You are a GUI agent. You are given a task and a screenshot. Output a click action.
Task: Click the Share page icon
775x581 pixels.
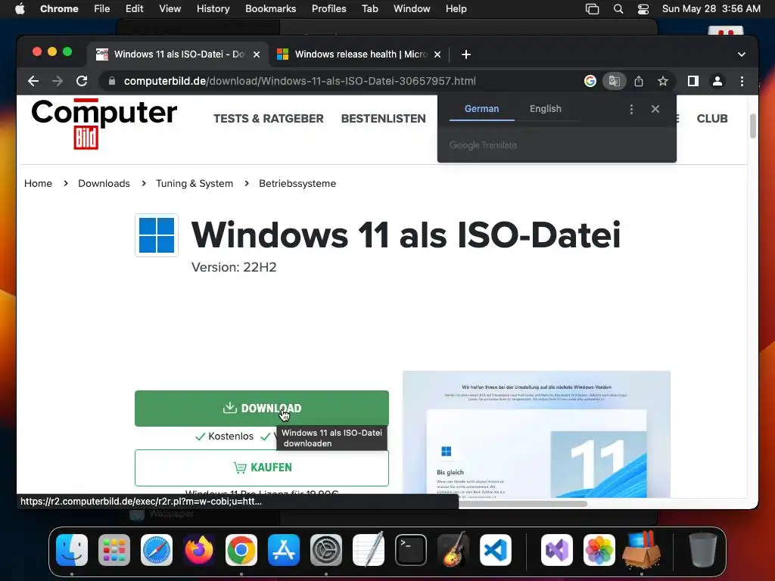coord(639,81)
